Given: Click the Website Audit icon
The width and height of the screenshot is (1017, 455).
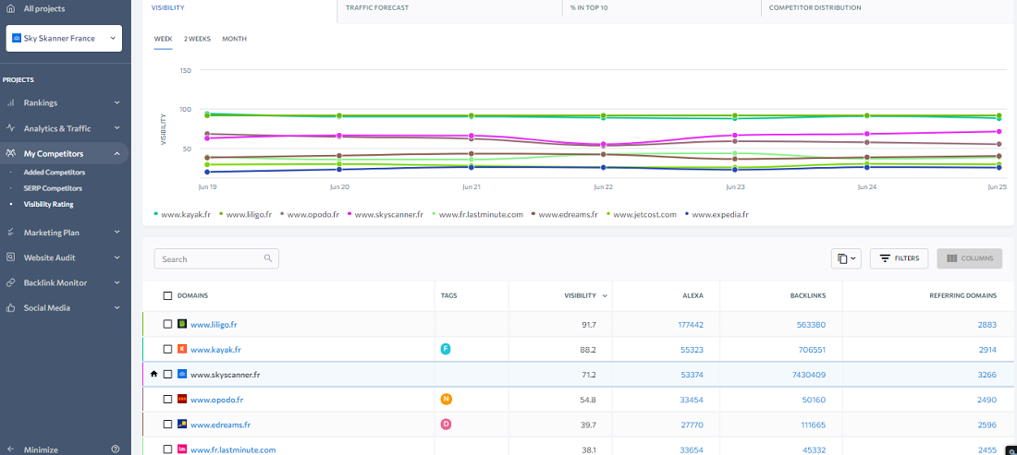Looking at the screenshot, I should pyautogui.click(x=10, y=257).
